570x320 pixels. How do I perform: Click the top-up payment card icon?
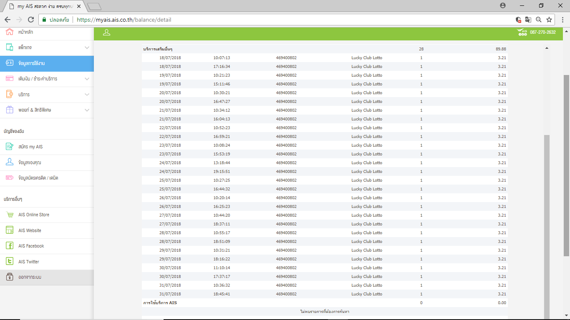pyautogui.click(x=10, y=79)
